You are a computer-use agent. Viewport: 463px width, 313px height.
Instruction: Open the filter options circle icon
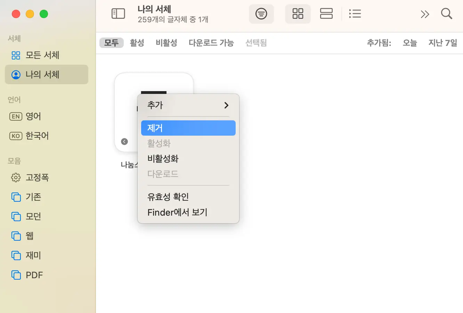261,14
